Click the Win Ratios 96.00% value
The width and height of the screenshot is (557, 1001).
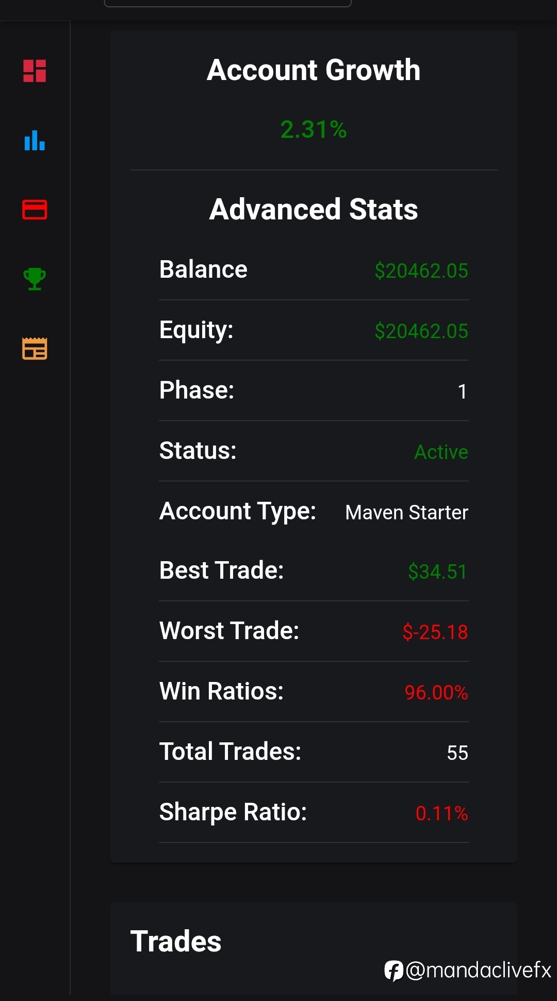436,692
